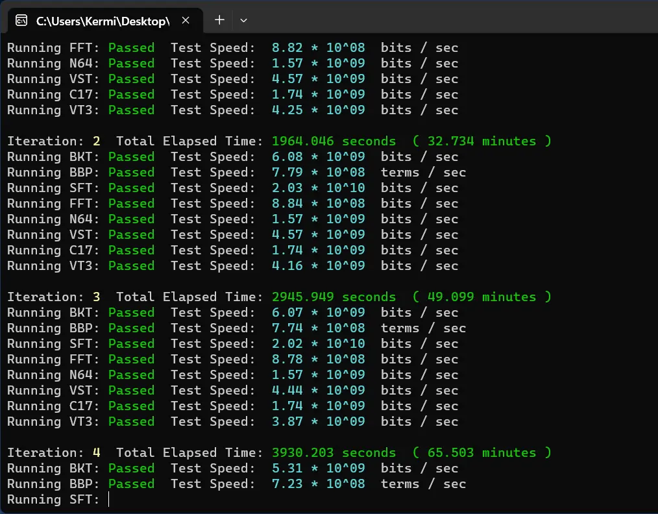Click the "49.099 minutes" value

click(481, 297)
